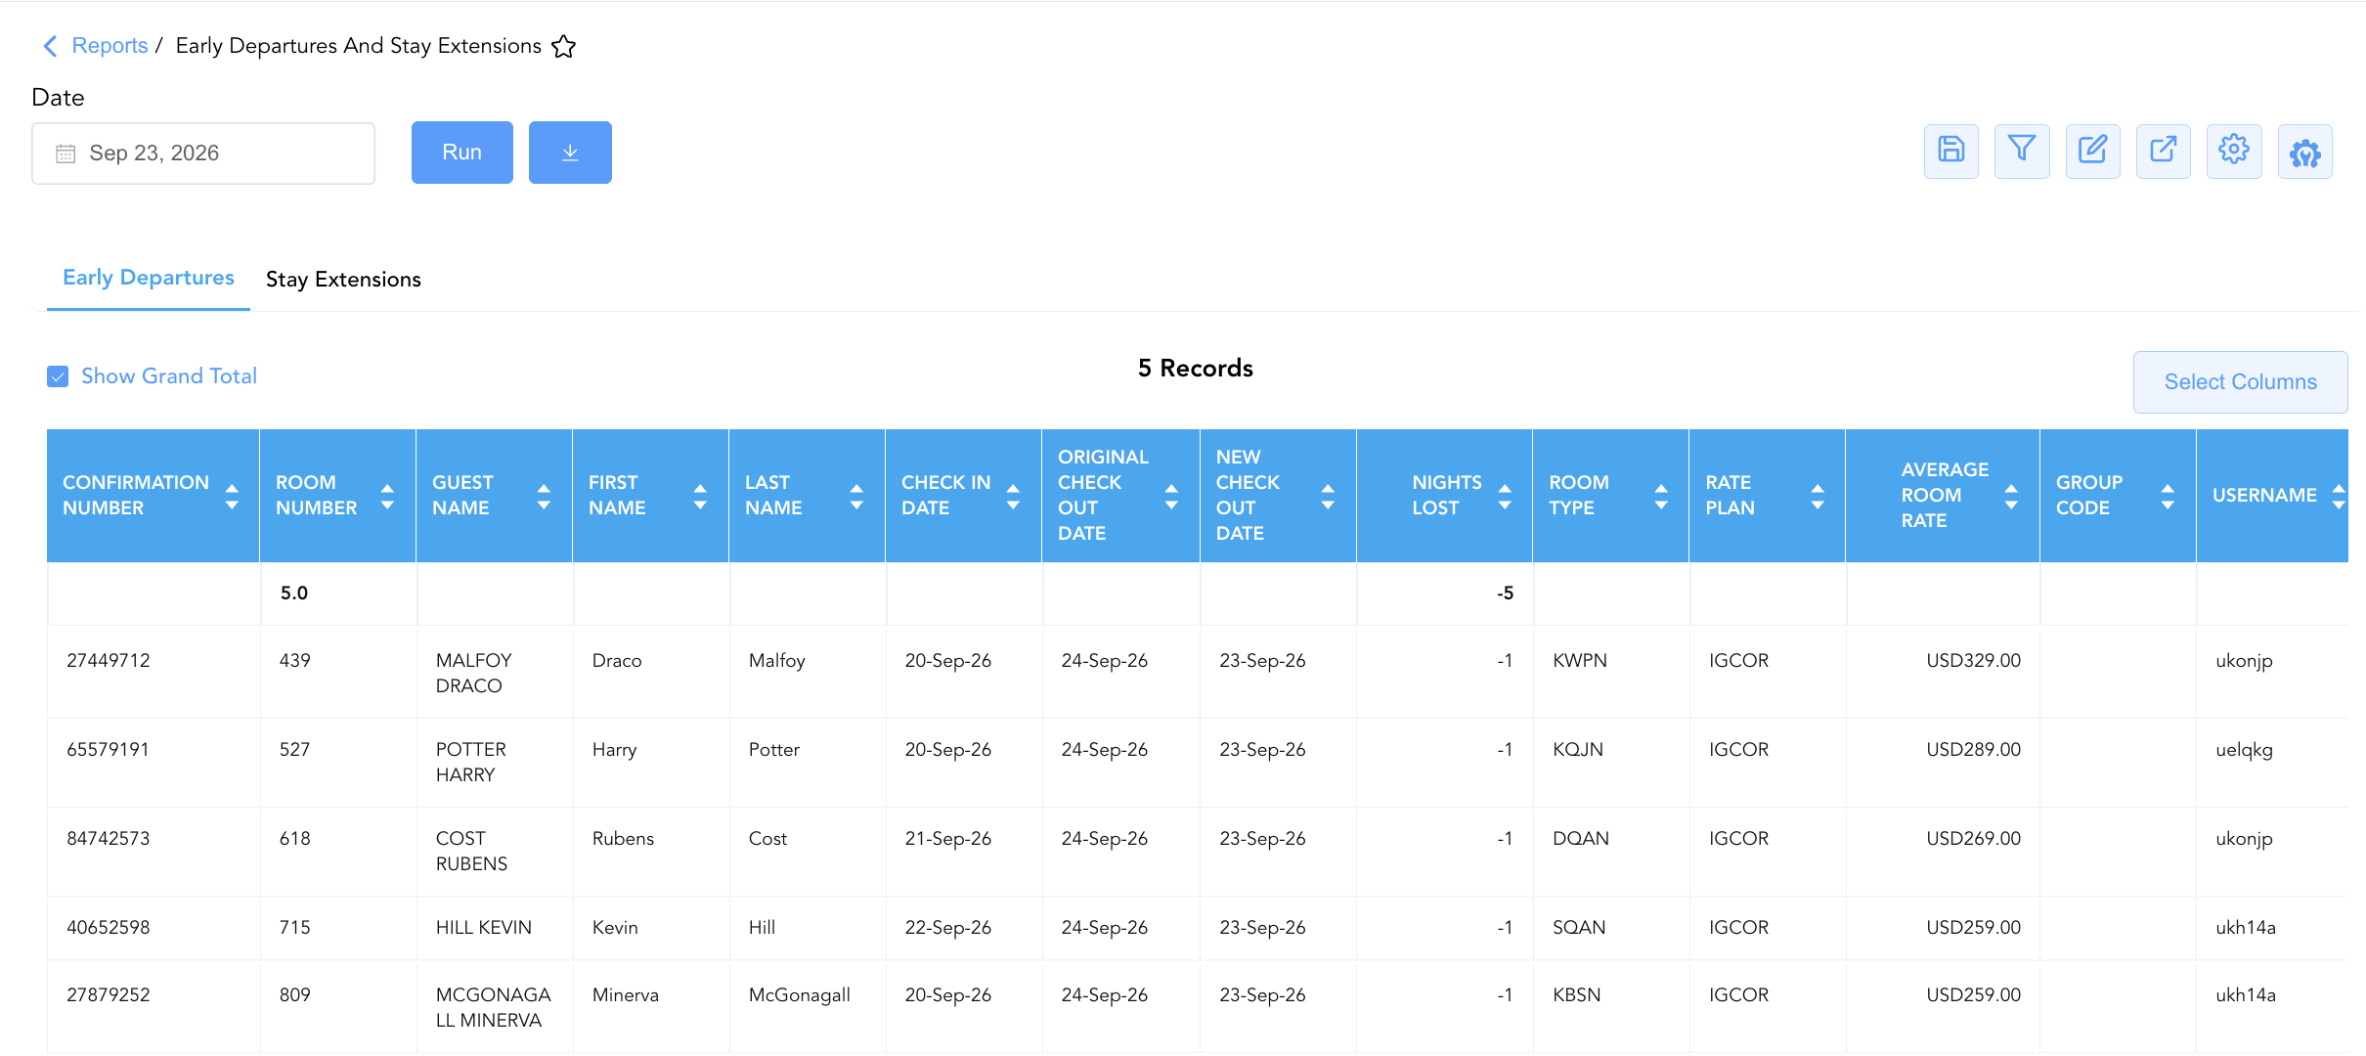Screen dimensions: 2366x1056
Task: Open the settings gear icon
Action: (2234, 151)
